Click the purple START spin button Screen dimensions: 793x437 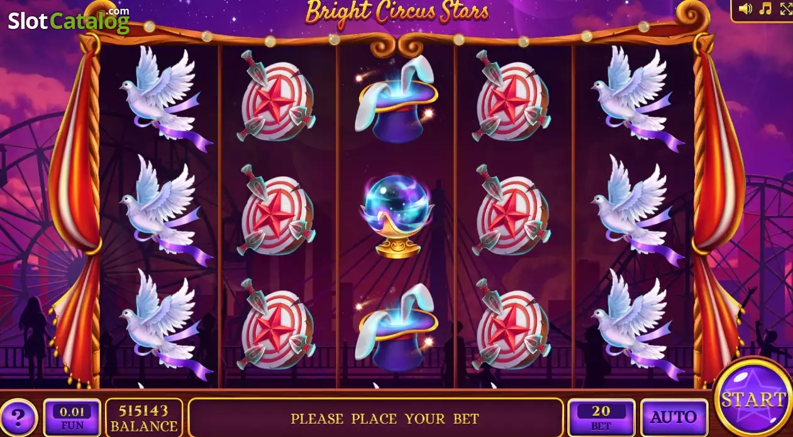pos(753,399)
